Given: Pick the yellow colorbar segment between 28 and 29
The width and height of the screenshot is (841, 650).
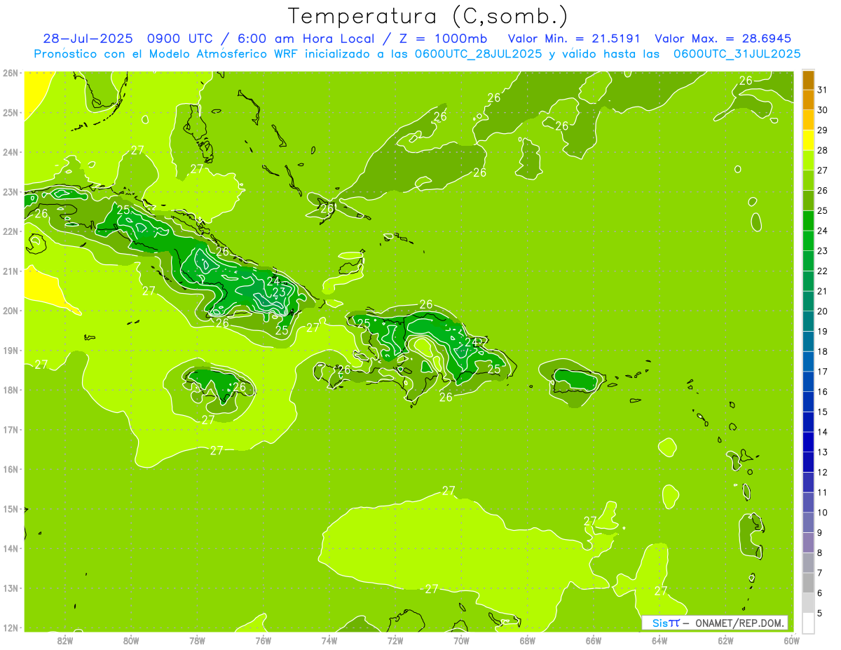Looking at the screenshot, I should click(808, 140).
